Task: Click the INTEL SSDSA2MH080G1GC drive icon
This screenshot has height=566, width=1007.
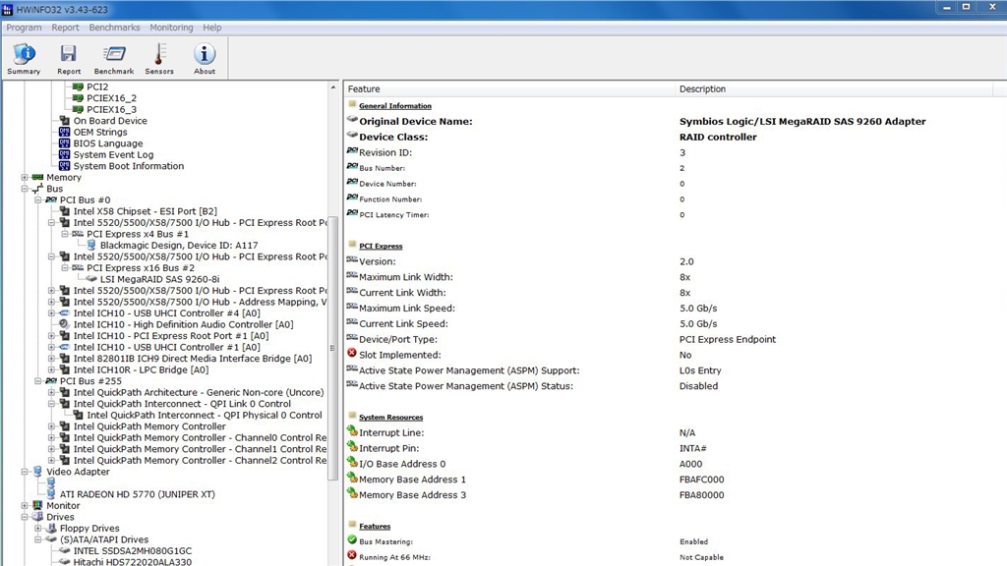Action: coord(64,550)
